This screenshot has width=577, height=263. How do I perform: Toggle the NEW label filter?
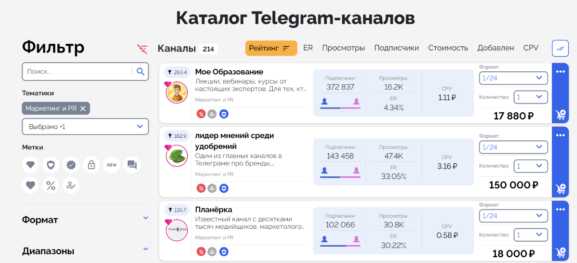(x=111, y=165)
